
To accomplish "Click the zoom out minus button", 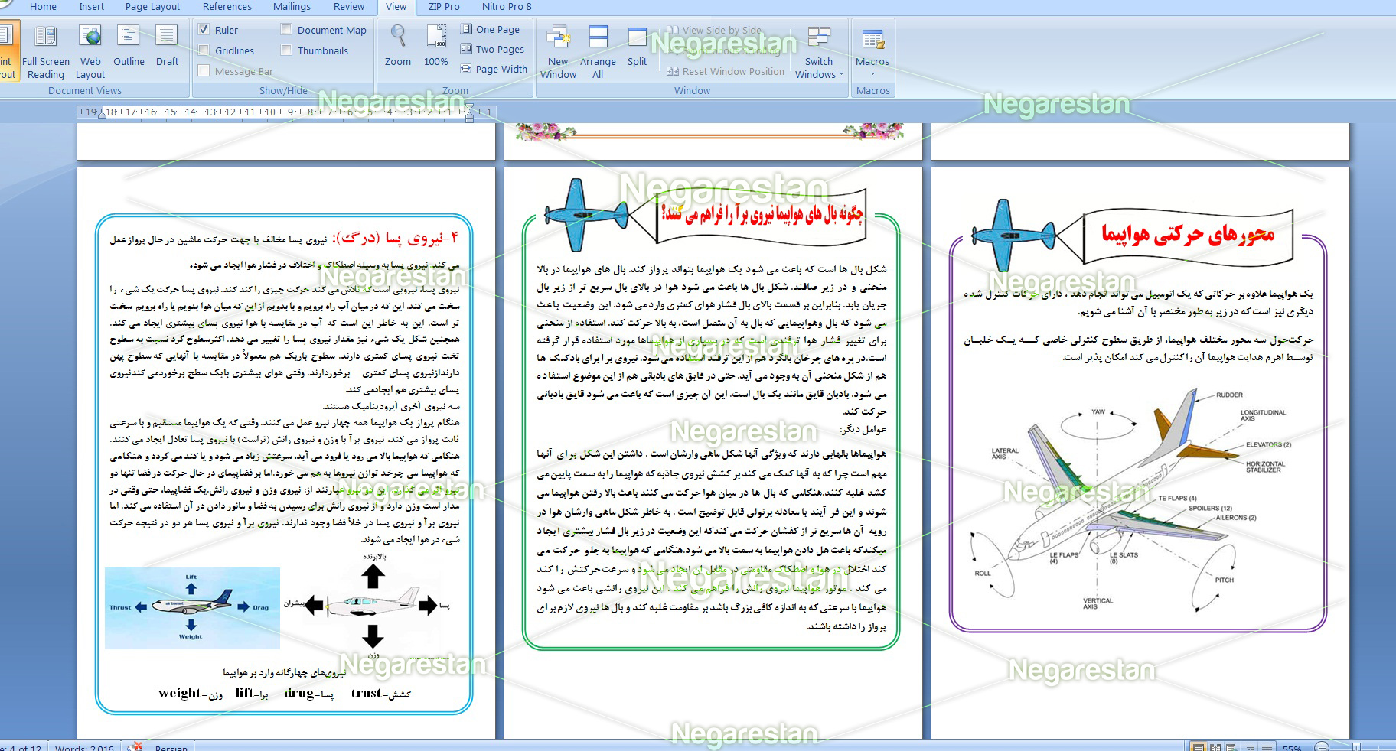I will tap(1322, 747).
